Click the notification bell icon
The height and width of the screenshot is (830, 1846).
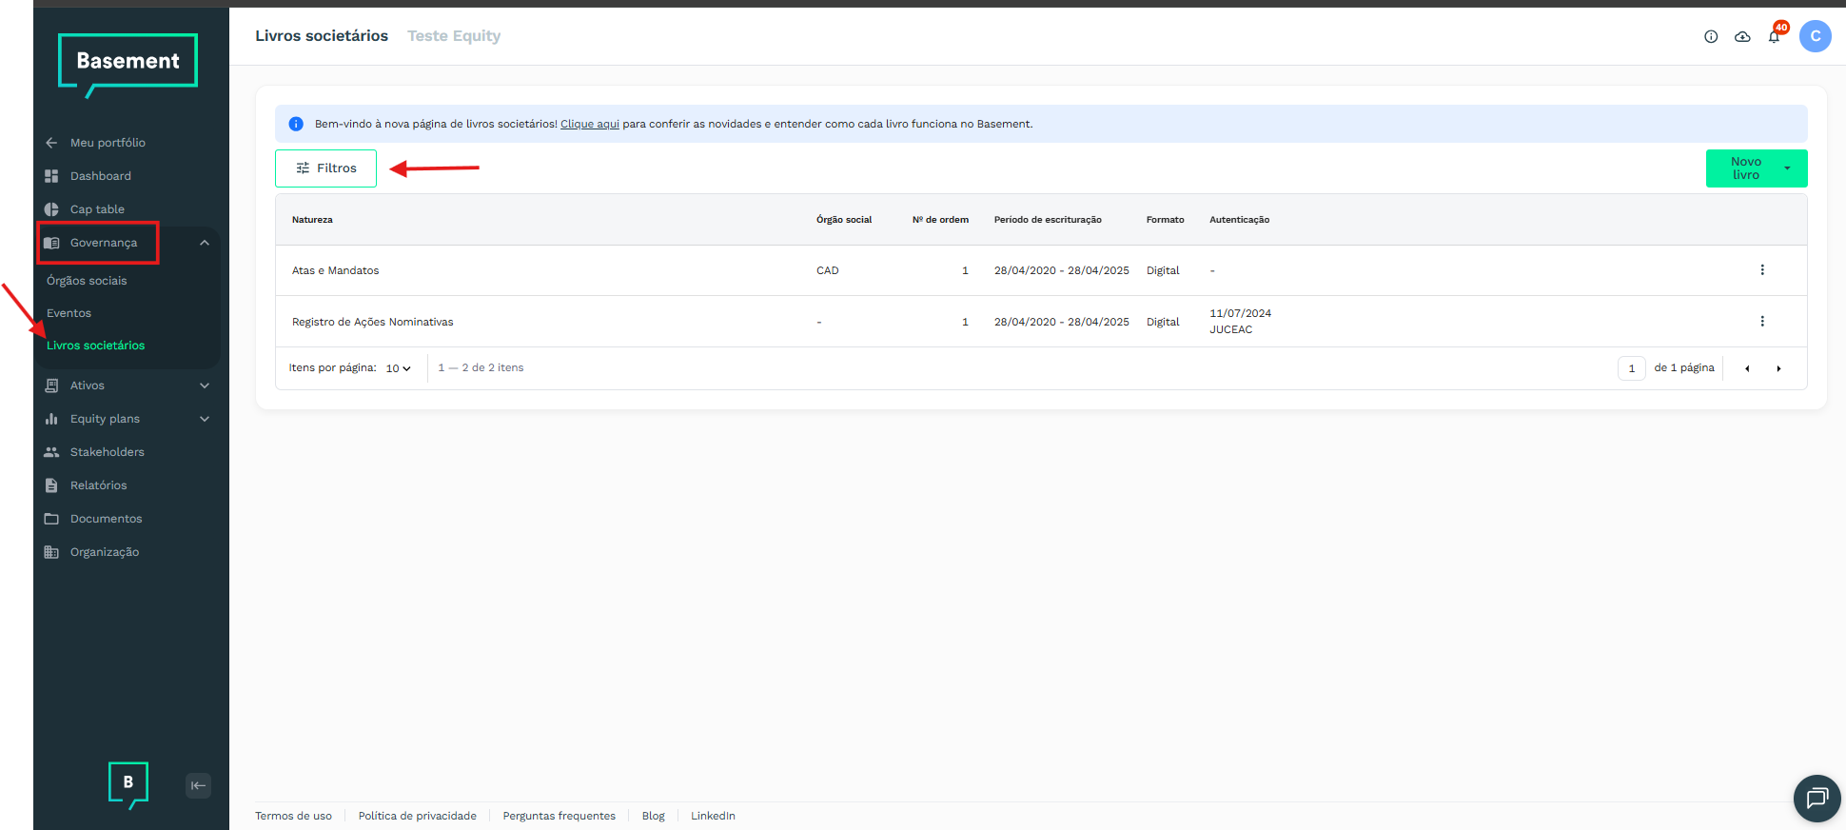click(x=1774, y=37)
